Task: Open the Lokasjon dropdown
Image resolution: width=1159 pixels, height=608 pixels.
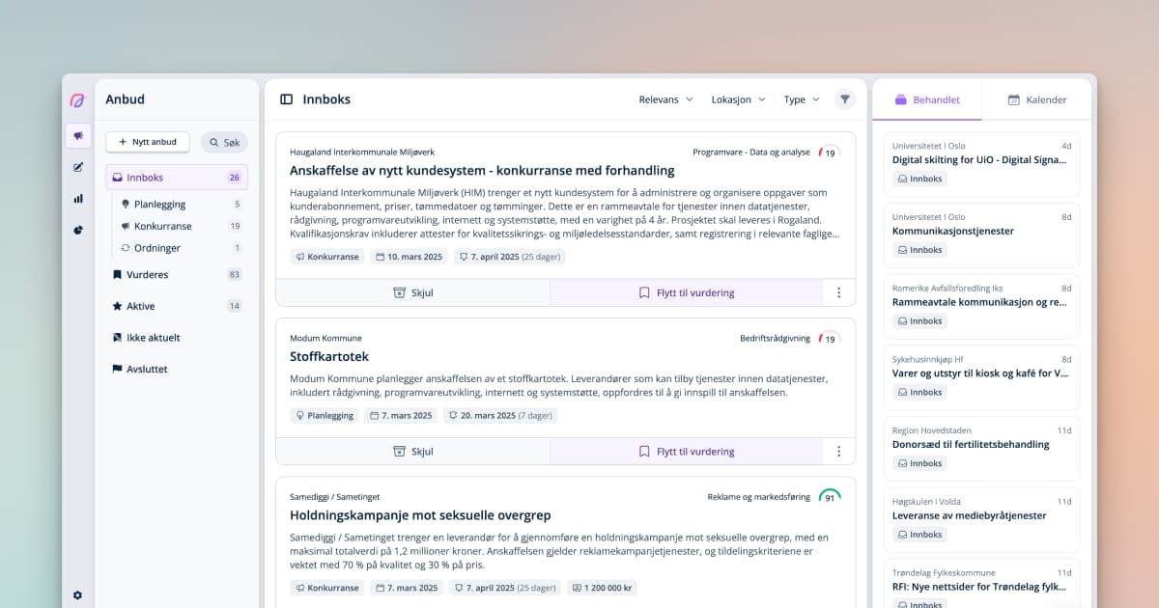Action: coord(737,98)
